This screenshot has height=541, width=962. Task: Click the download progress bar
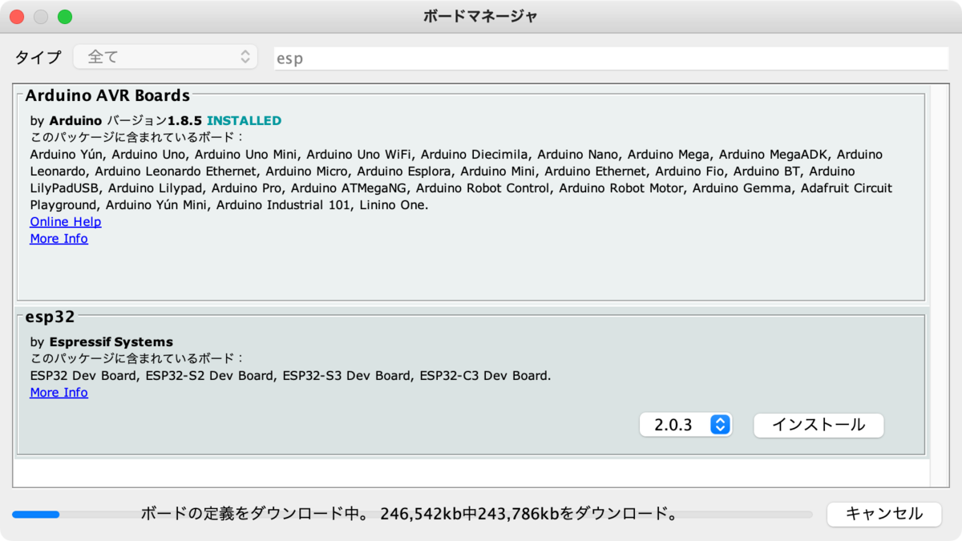click(x=412, y=515)
